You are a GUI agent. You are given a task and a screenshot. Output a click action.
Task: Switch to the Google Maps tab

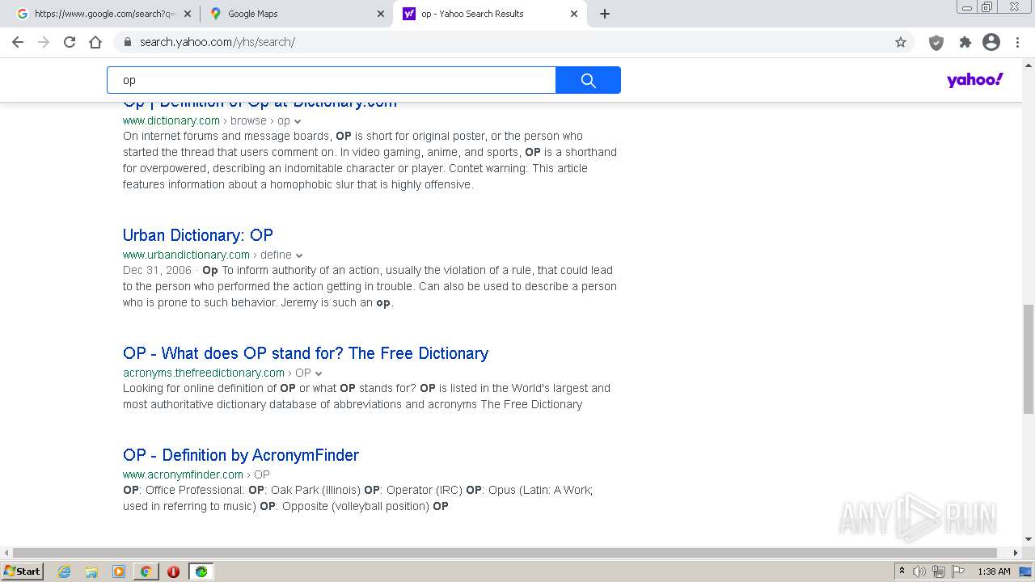coord(295,14)
